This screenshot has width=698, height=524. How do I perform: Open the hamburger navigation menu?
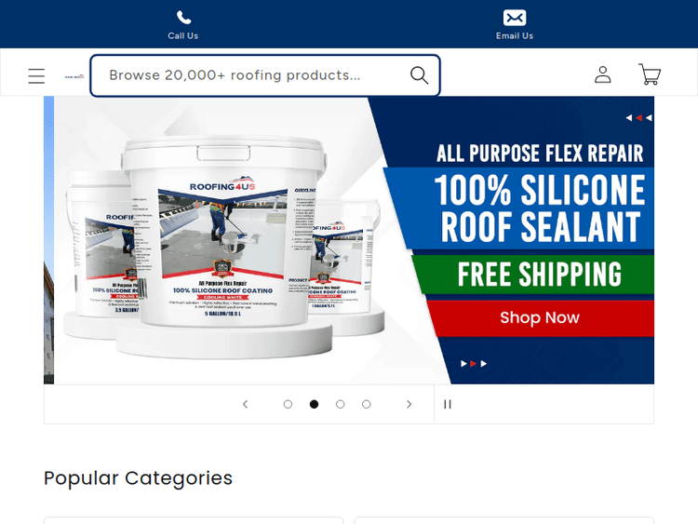[36, 75]
